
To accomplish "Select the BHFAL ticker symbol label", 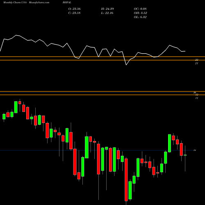I will pos(67,2).
